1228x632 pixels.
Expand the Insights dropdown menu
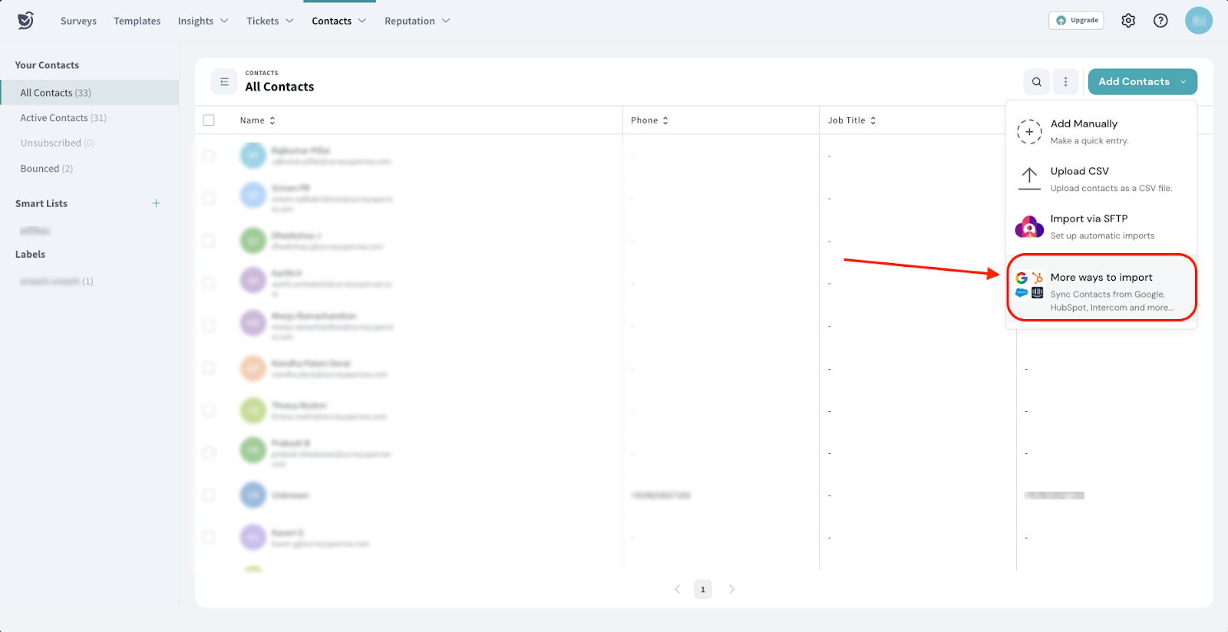203,21
